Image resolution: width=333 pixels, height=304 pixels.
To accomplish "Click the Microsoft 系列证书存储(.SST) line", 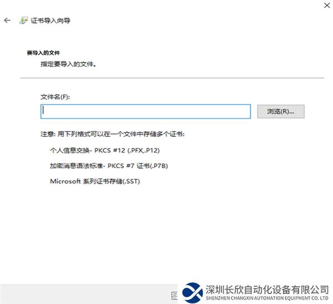I will (x=95, y=181).
